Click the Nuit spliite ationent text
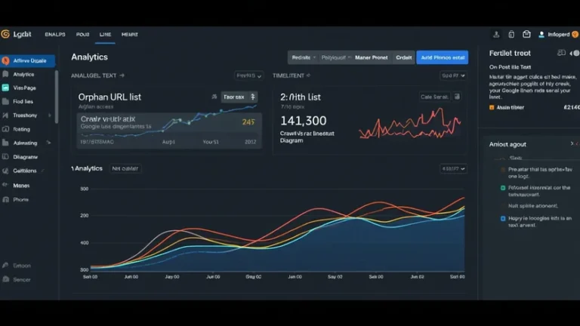Viewport: 580px width, 326px height. (x=532, y=206)
